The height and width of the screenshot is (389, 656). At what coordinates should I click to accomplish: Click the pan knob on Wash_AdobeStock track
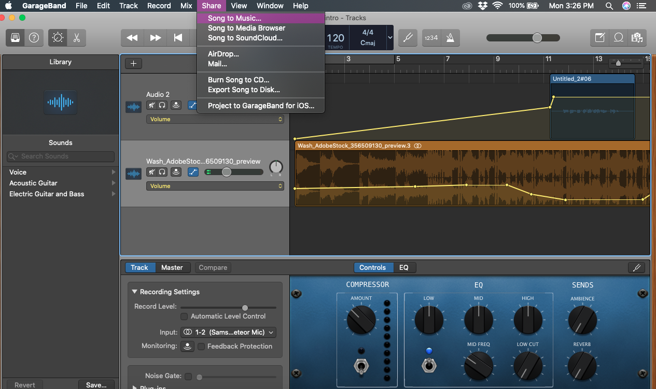point(276,167)
